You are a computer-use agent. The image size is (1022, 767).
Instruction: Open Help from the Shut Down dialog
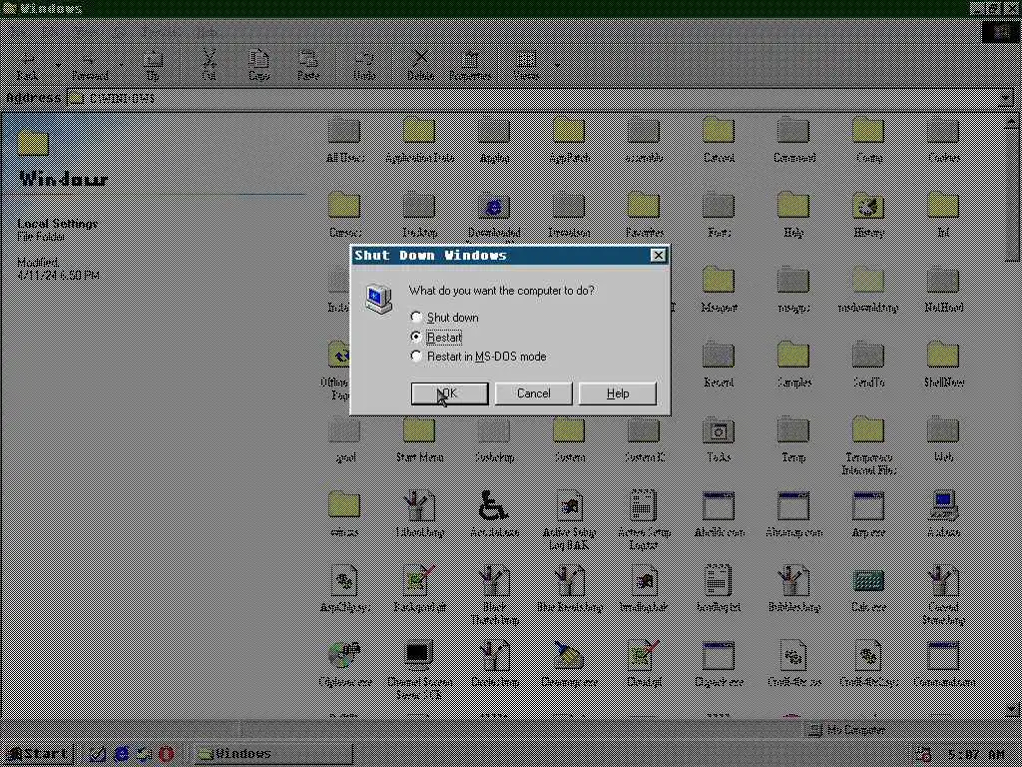[617, 393]
